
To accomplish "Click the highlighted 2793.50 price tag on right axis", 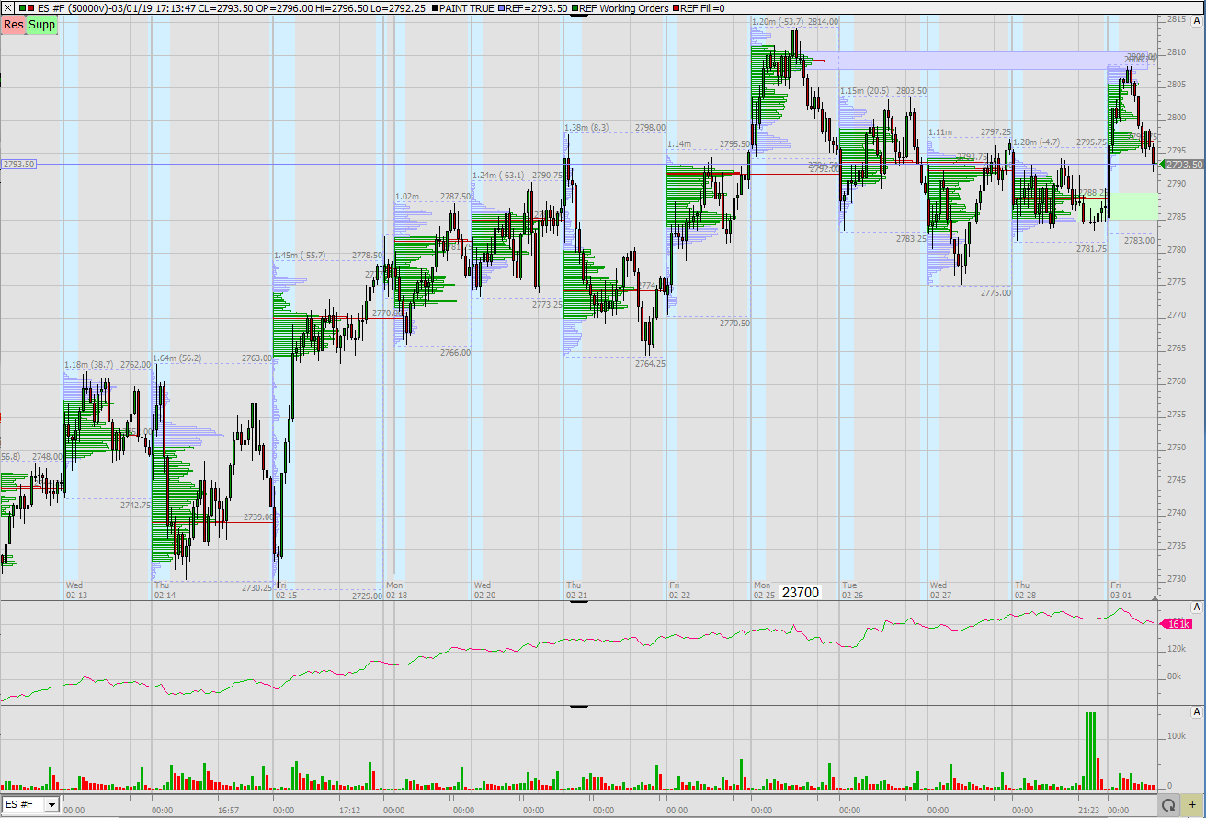I will click(x=1182, y=165).
